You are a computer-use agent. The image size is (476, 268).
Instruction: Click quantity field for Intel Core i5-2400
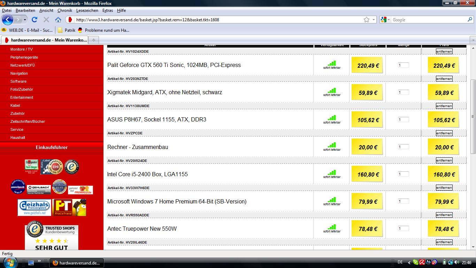pos(404,174)
